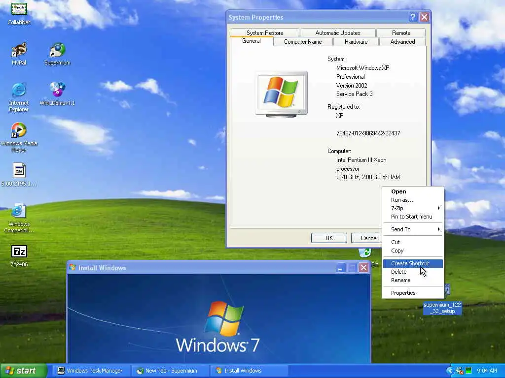Switch to Windows Task Manager taskbar button
This screenshot has width=505, height=378.
pyautogui.click(x=90, y=371)
